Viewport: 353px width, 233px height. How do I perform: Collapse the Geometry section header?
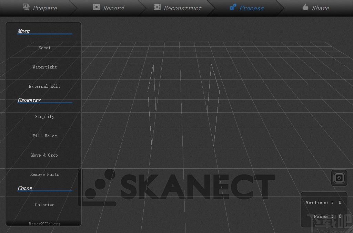(x=29, y=100)
